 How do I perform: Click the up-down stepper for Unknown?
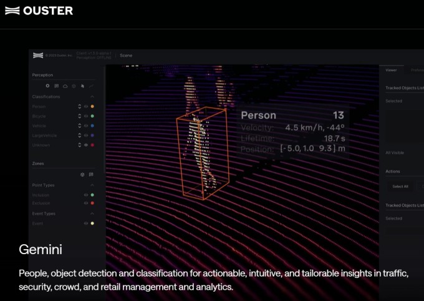click(80, 145)
